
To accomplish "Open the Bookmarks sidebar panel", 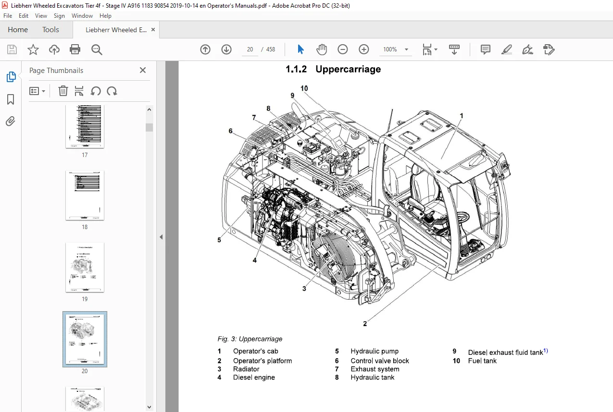I will [11, 99].
